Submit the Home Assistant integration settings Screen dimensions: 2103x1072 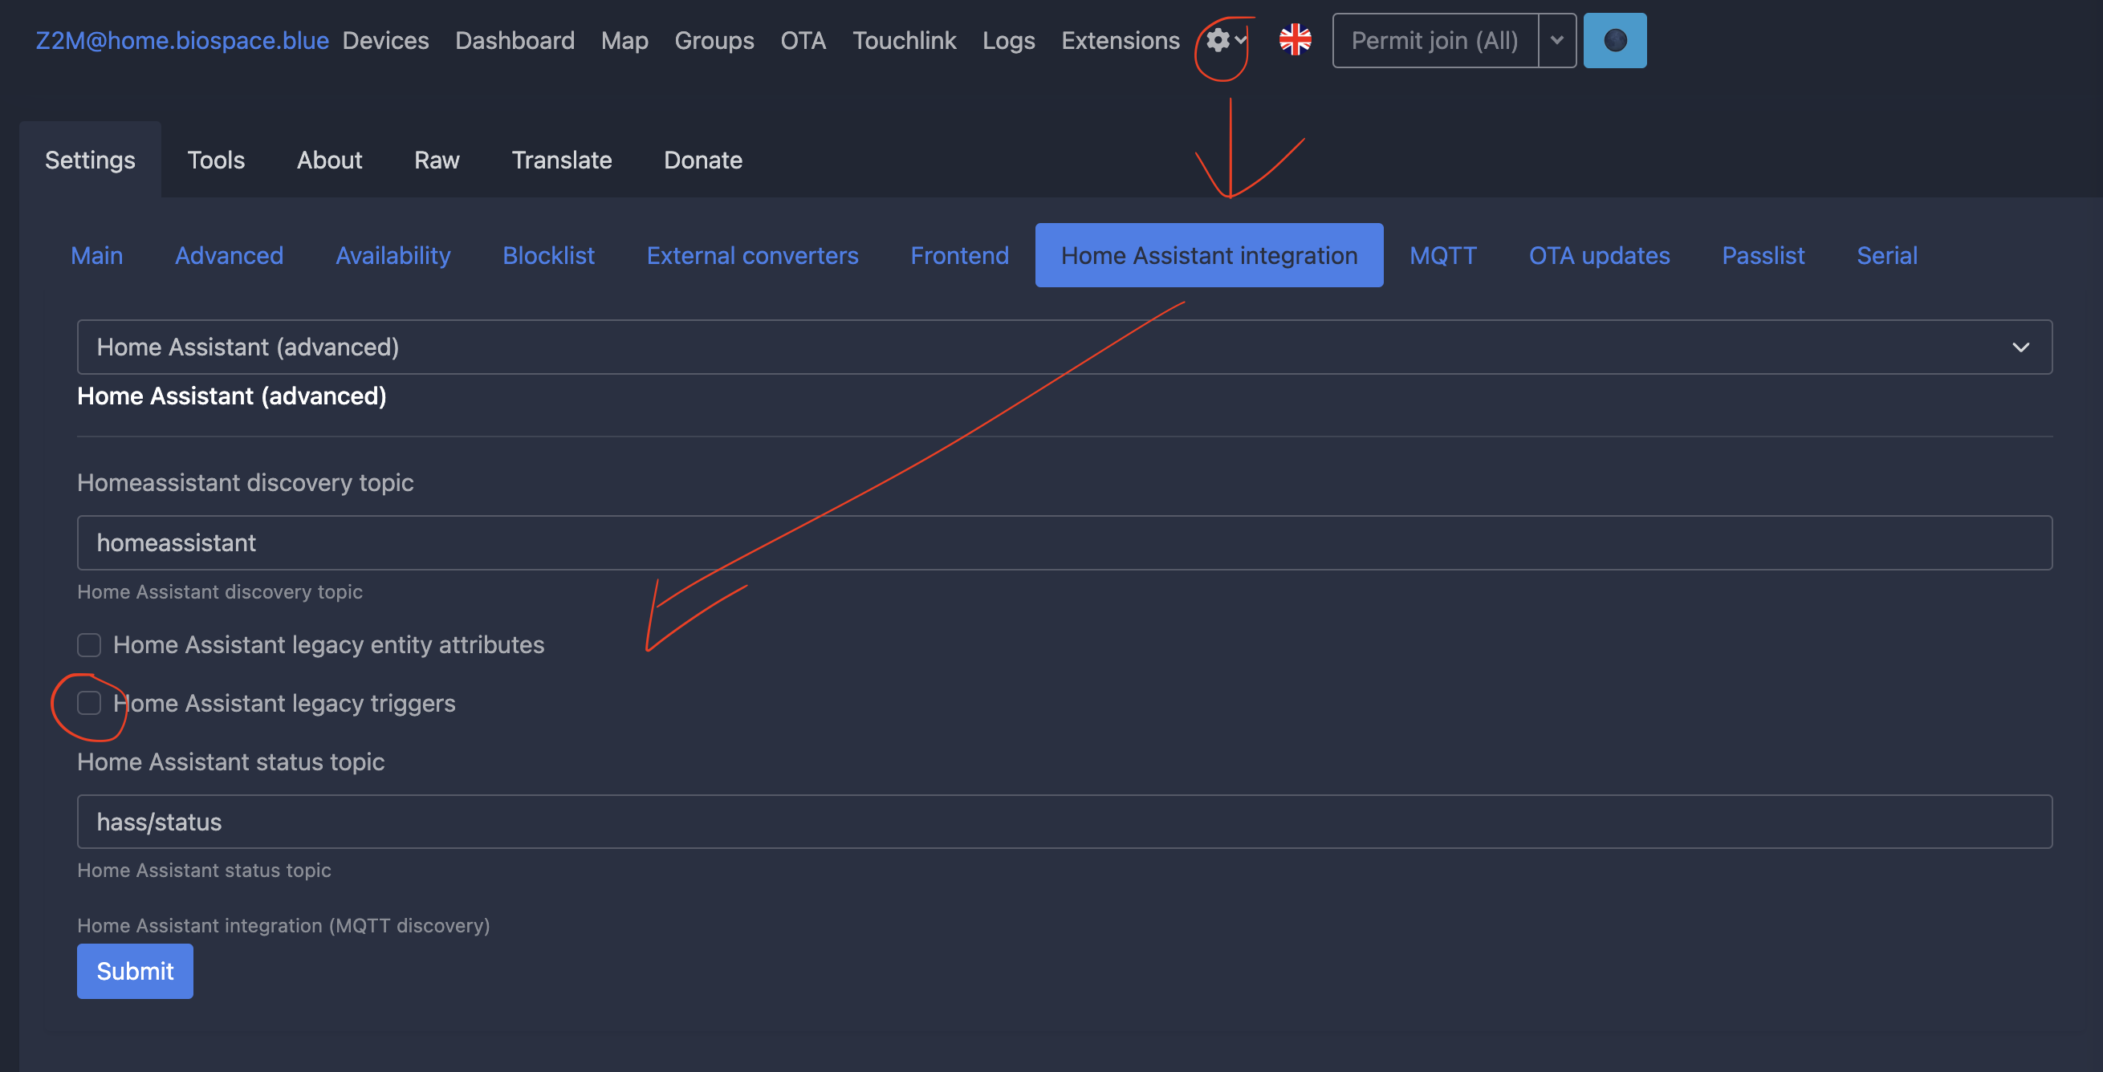[x=135, y=971]
